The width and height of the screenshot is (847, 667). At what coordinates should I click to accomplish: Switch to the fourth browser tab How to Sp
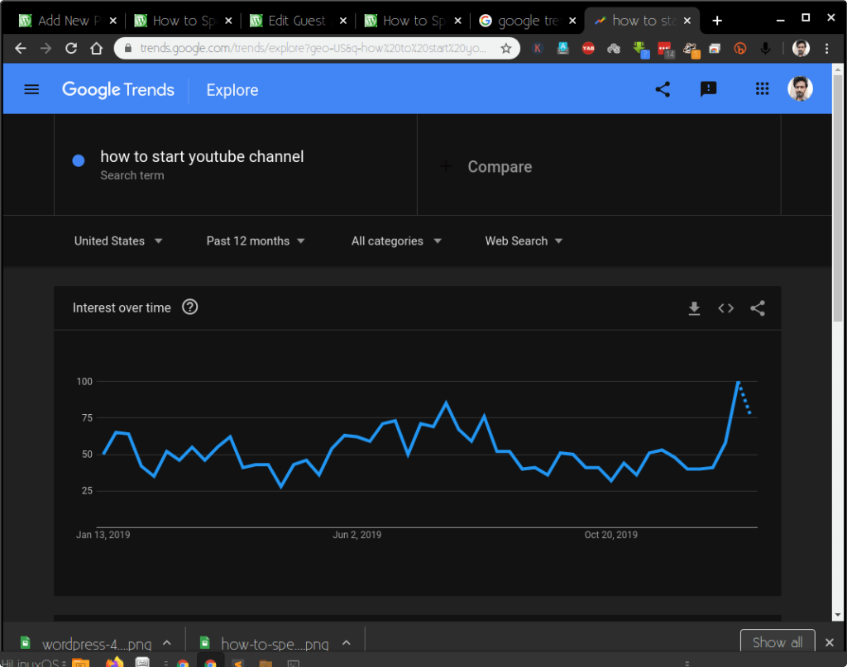(414, 21)
